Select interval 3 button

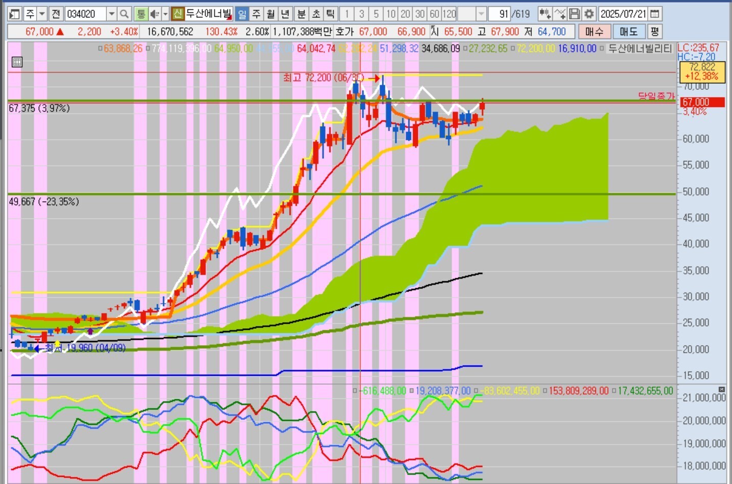coord(361,14)
